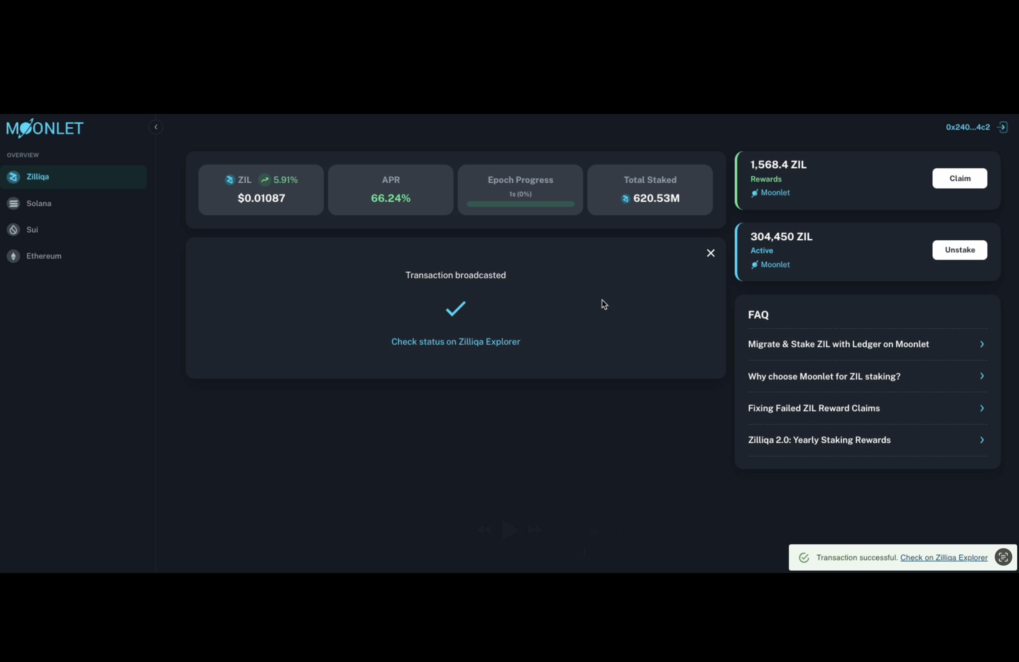Screen dimensions: 1019x662
Task: Select Ethereum in the sidebar
Action: (x=73, y=256)
